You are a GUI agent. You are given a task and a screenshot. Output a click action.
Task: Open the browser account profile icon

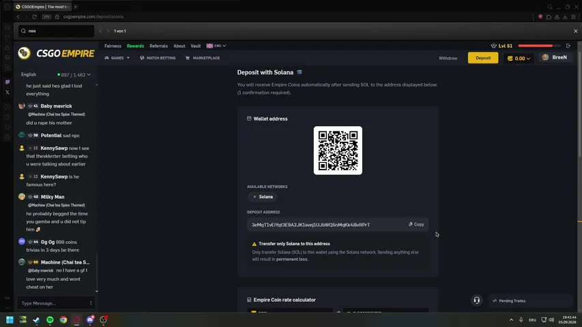[557, 16]
